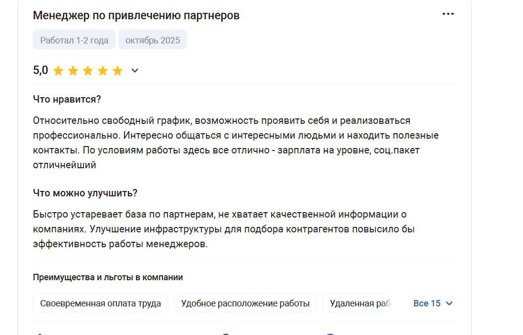The height and width of the screenshot is (335, 523).
Task: Click the fifth rating star
Action: [118, 71]
